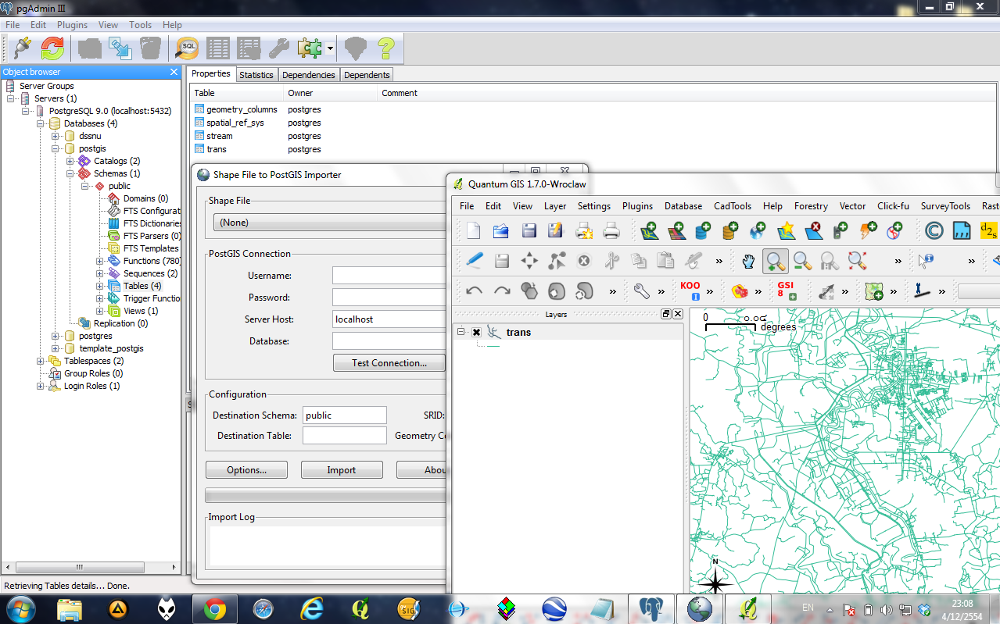The height and width of the screenshot is (624, 1000).
Task: Open the SQL query tool in pgAdmin
Action: point(186,48)
